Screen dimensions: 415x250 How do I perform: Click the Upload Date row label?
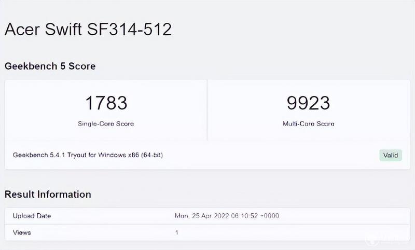tap(32, 216)
